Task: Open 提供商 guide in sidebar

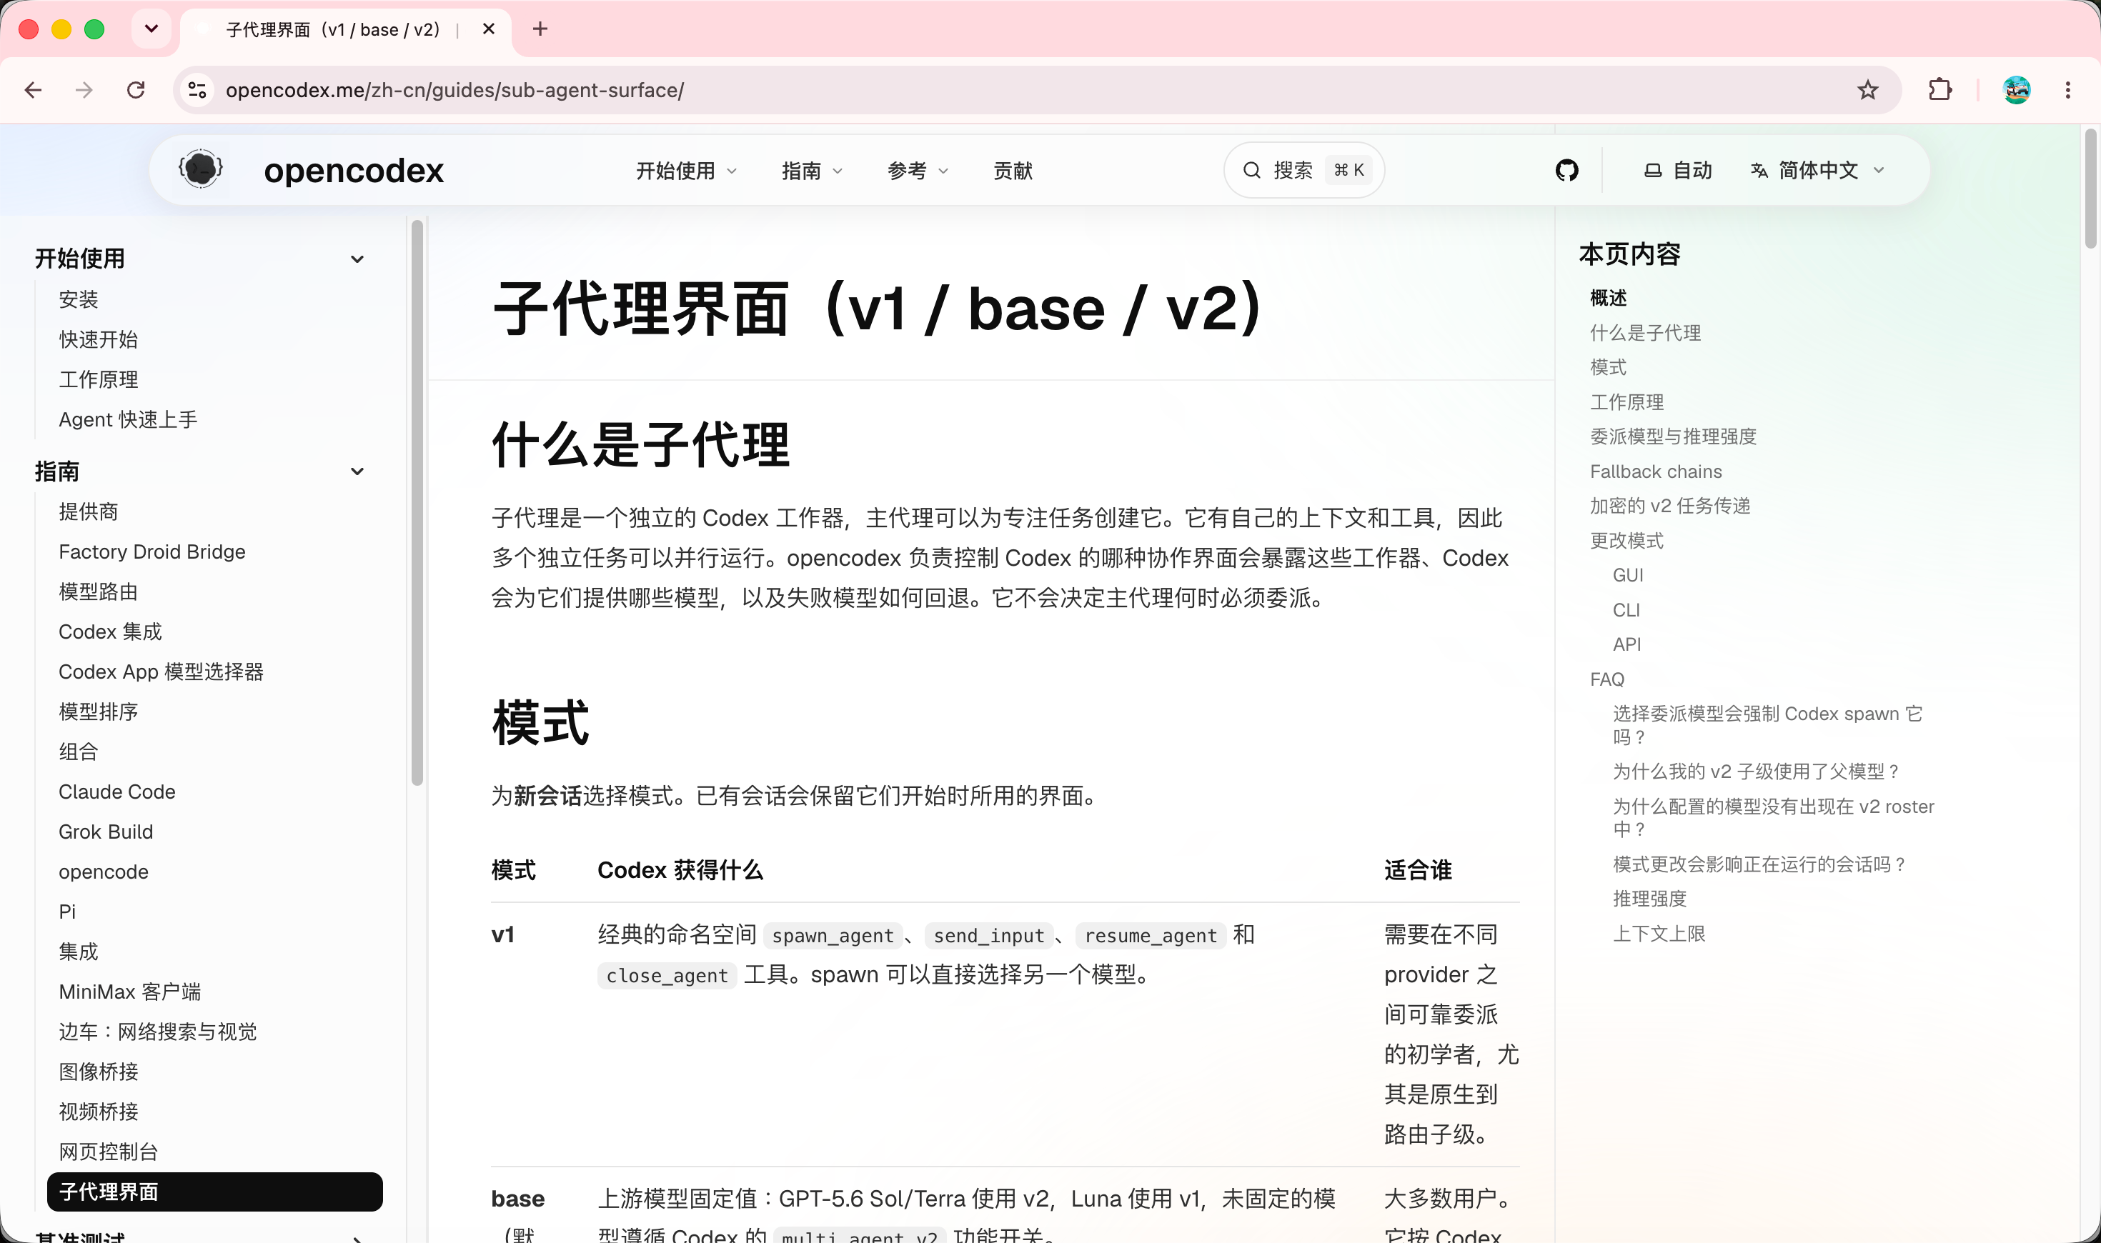Action: point(89,511)
